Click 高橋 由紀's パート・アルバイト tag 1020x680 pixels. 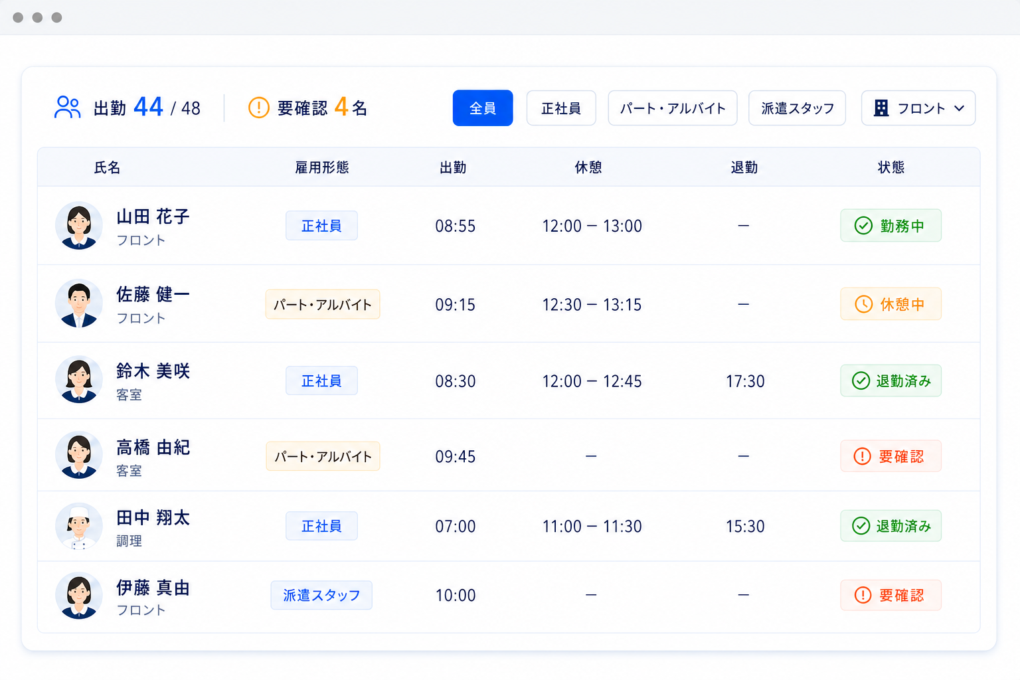[323, 456]
